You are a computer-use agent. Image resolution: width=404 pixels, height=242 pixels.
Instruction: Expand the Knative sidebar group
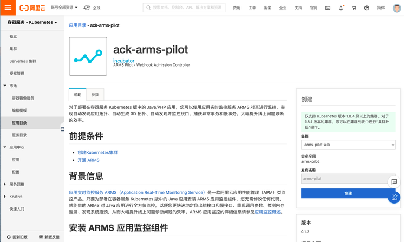[5, 197]
